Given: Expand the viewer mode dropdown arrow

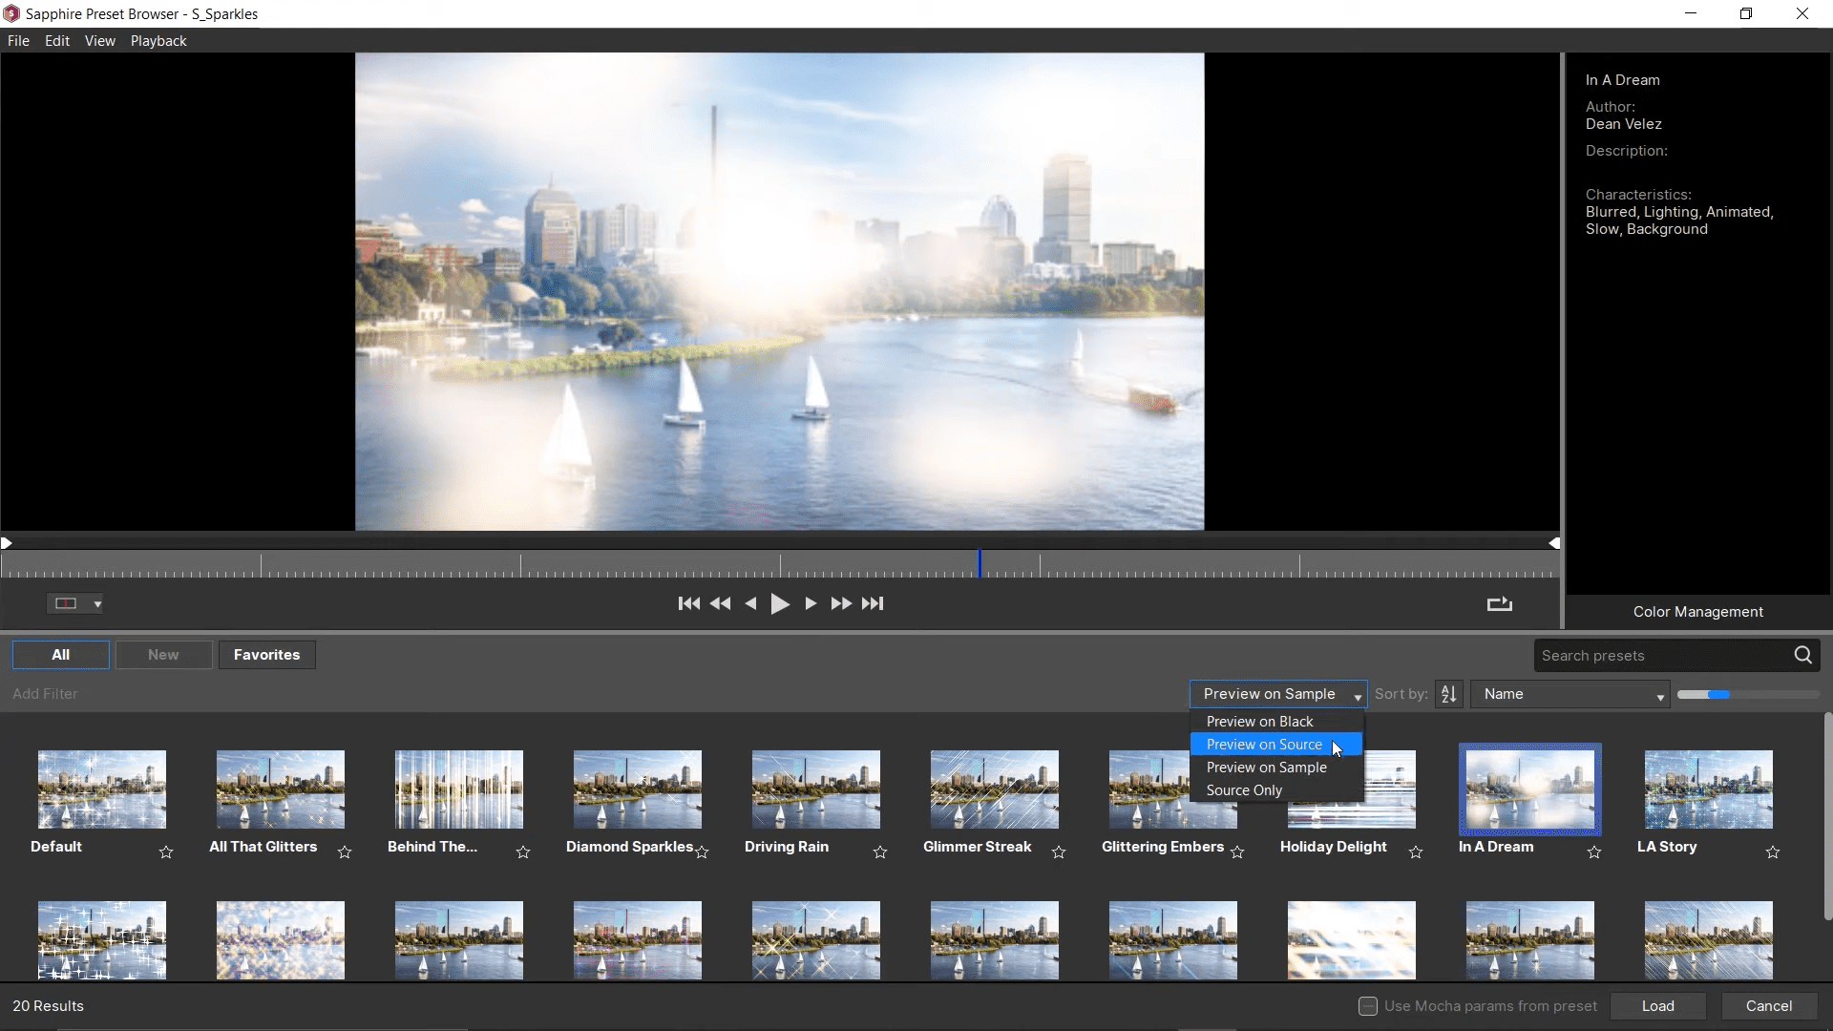Looking at the screenshot, I should click(x=97, y=604).
